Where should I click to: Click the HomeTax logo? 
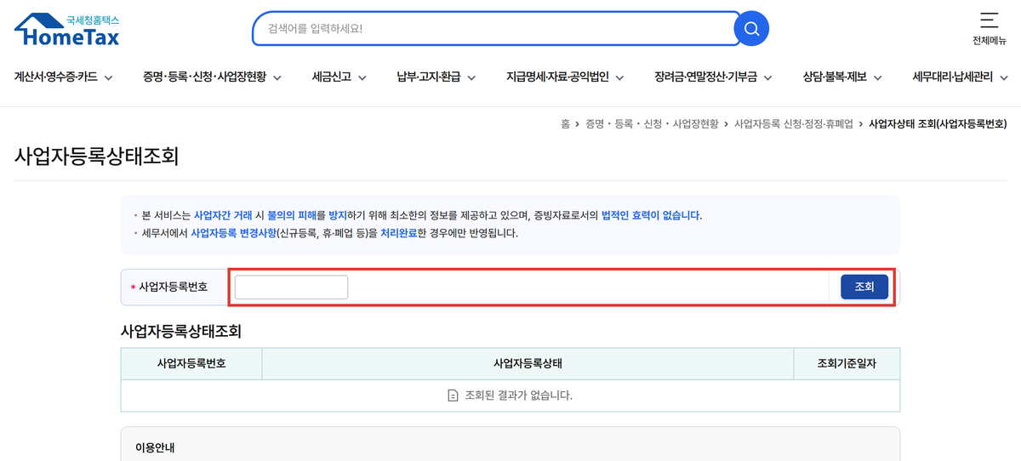click(x=67, y=30)
